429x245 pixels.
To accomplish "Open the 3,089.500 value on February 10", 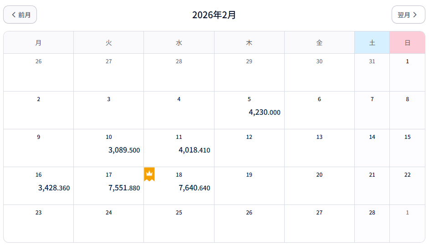I will coord(124,150).
